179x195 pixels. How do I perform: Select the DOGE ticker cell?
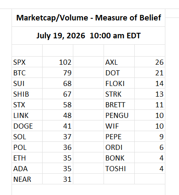27,126
